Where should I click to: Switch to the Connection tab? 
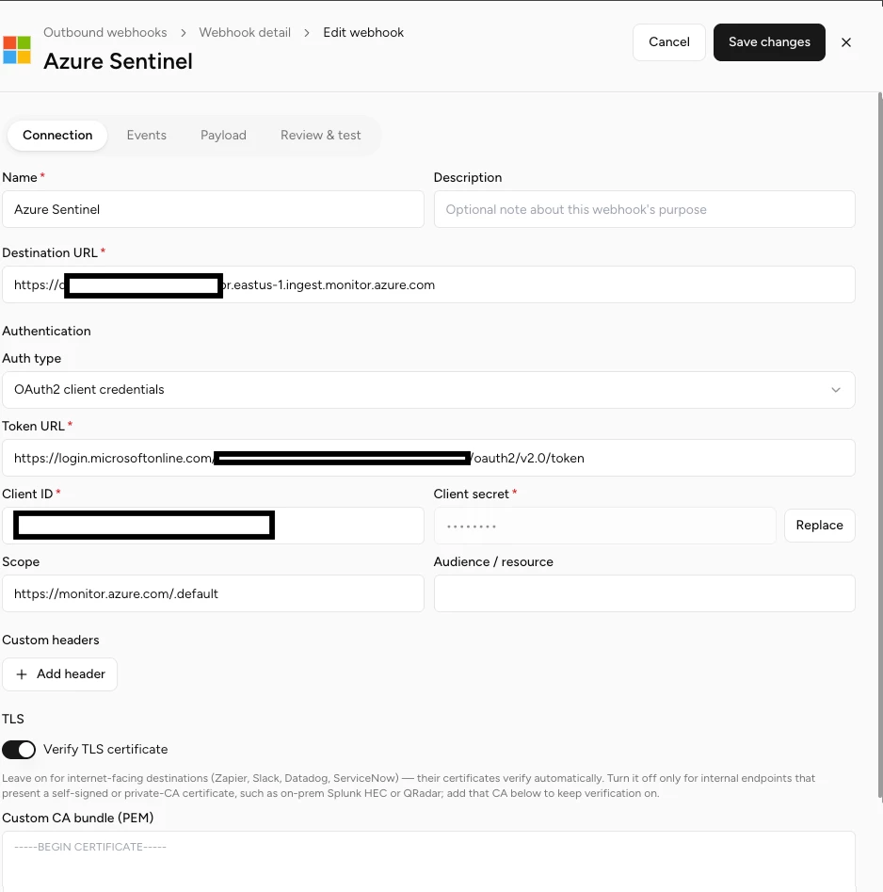(57, 135)
